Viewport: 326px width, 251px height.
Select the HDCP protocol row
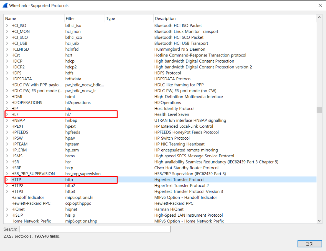[x=160, y=61]
